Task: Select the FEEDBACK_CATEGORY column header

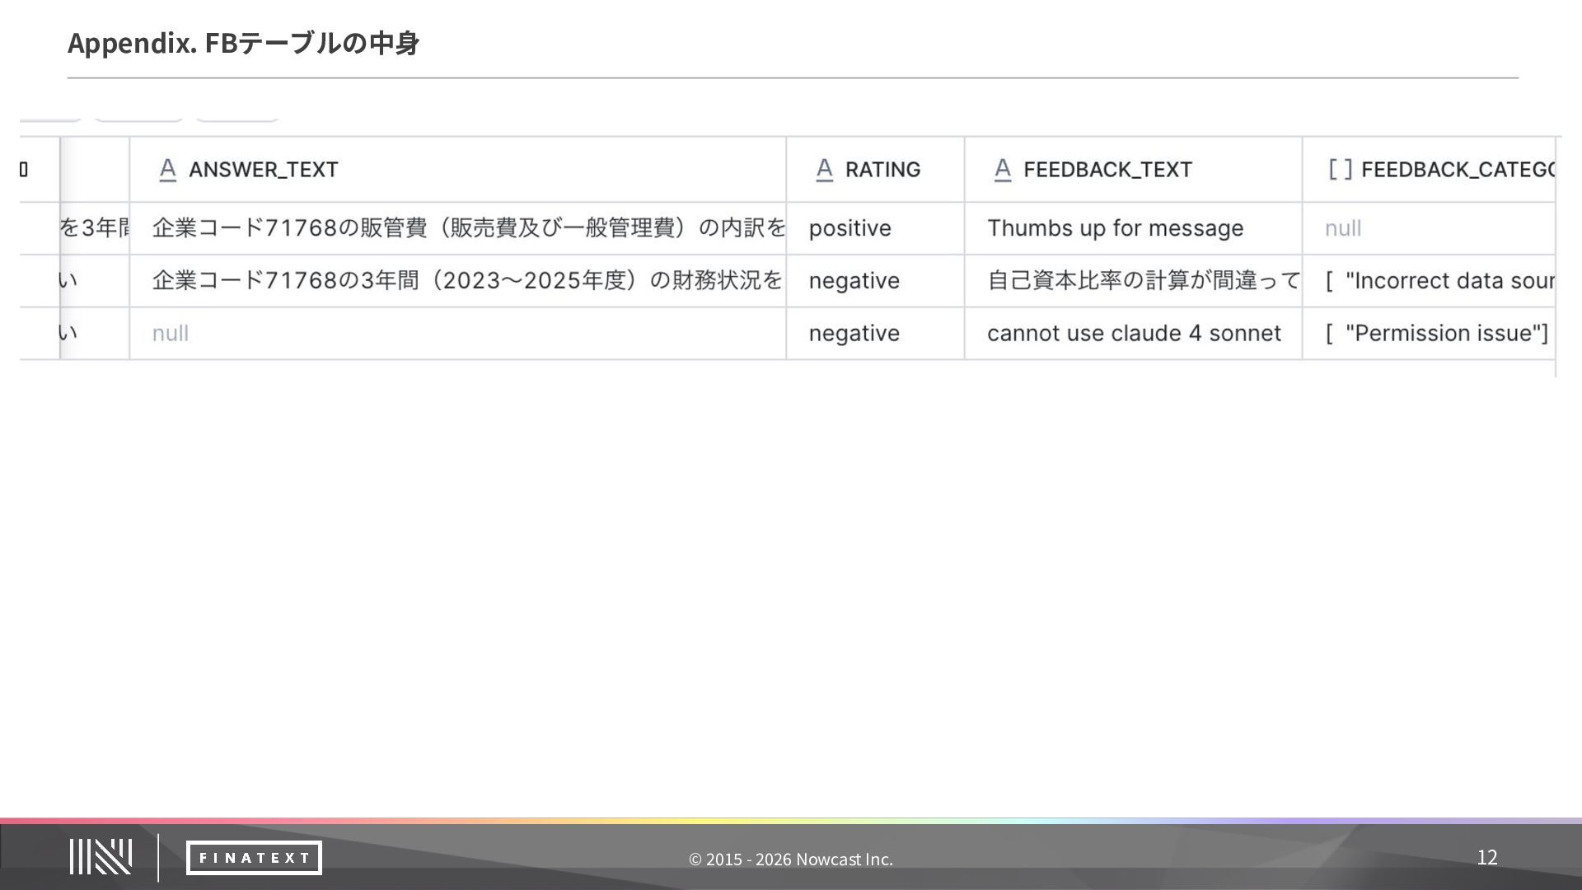Action: tap(1429, 170)
